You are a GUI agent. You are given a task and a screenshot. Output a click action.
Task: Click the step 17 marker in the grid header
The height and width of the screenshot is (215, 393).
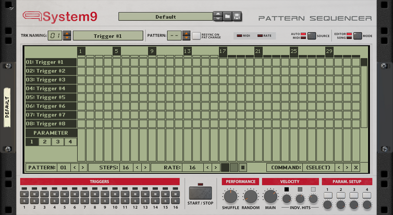(223, 51)
